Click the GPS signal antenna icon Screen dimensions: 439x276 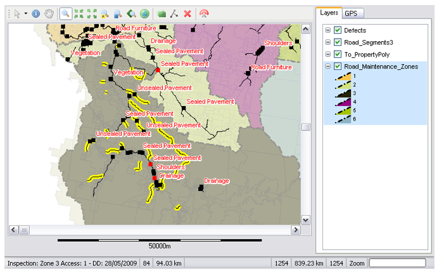pyautogui.click(x=203, y=13)
